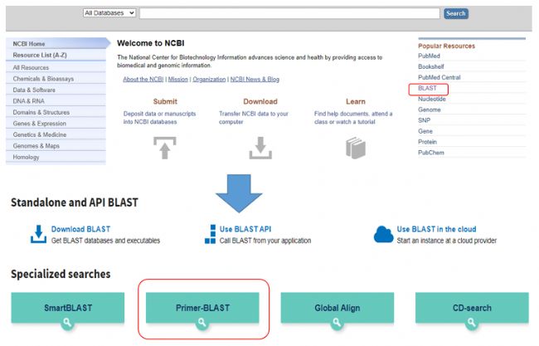
Task: Click the Download BLAST link
Action: coord(80,229)
